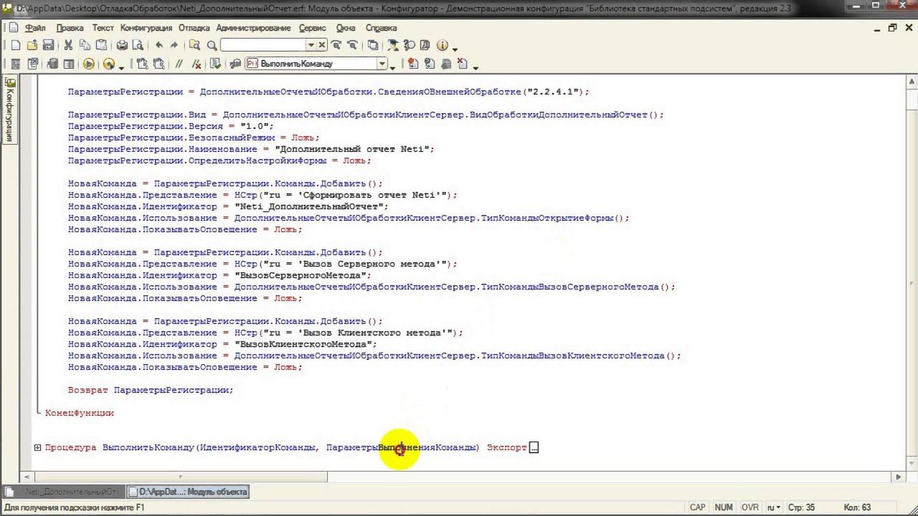Switch to the Neti_ДополнительныйОт window tab
Image resolution: width=918 pixels, height=516 pixels.
(x=64, y=492)
